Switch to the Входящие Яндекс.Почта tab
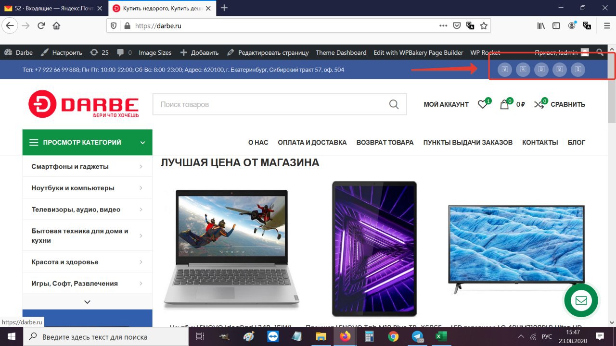 (x=54, y=8)
